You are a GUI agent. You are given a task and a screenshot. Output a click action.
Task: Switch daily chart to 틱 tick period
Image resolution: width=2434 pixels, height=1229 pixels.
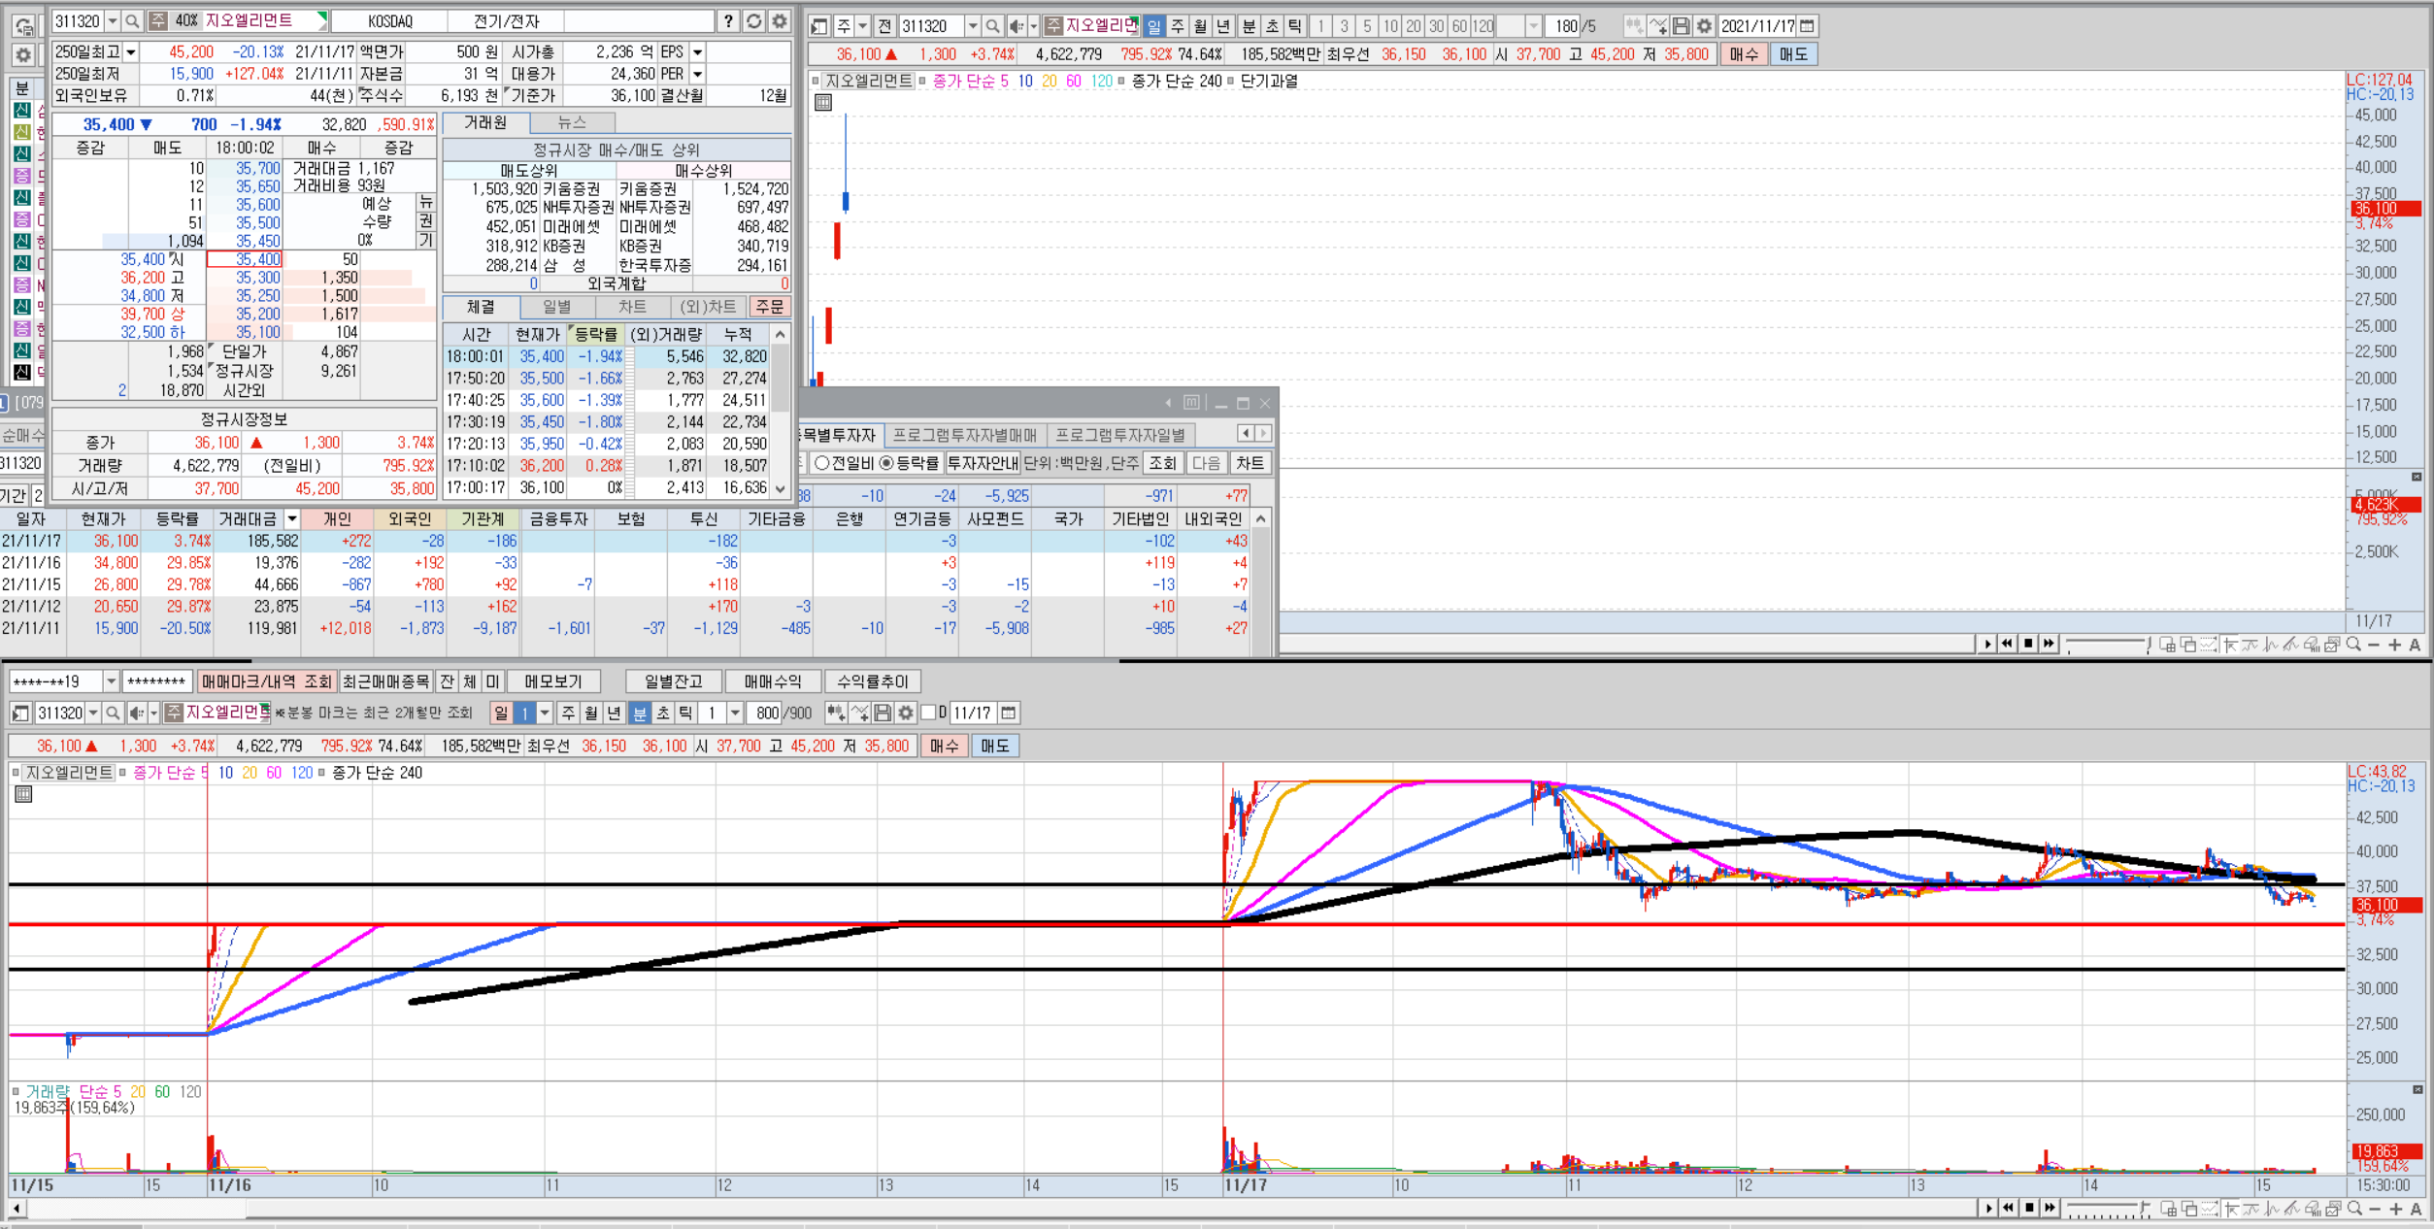coord(1294,26)
